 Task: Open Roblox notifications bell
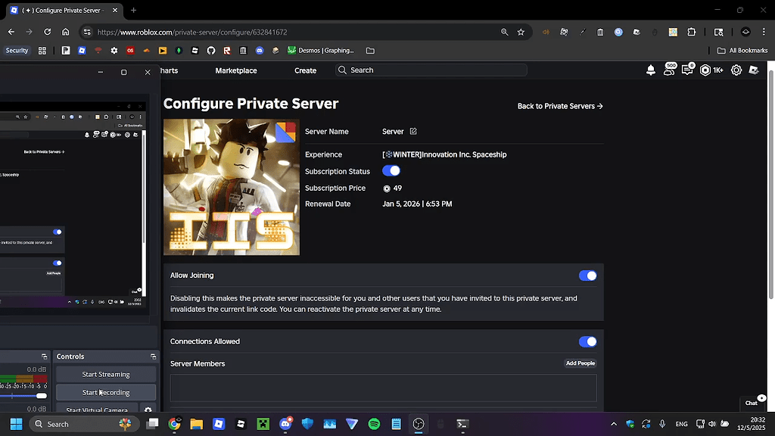[x=650, y=70]
